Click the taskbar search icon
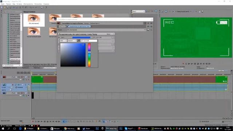The width and height of the screenshot is (233, 131). click(9, 128)
